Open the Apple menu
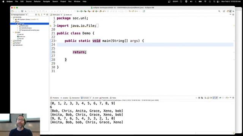Screen dimensions: 243x136 click(3, 2)
